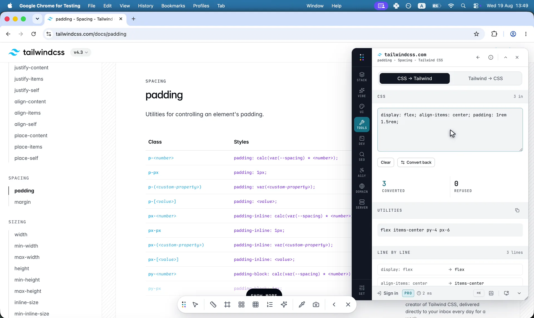Select the TOOLS wrench section
The height and width of the screenshot is (318, 534).
[362, 124]
